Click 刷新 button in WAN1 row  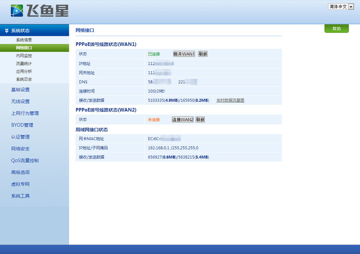click(x=203, y=54)
